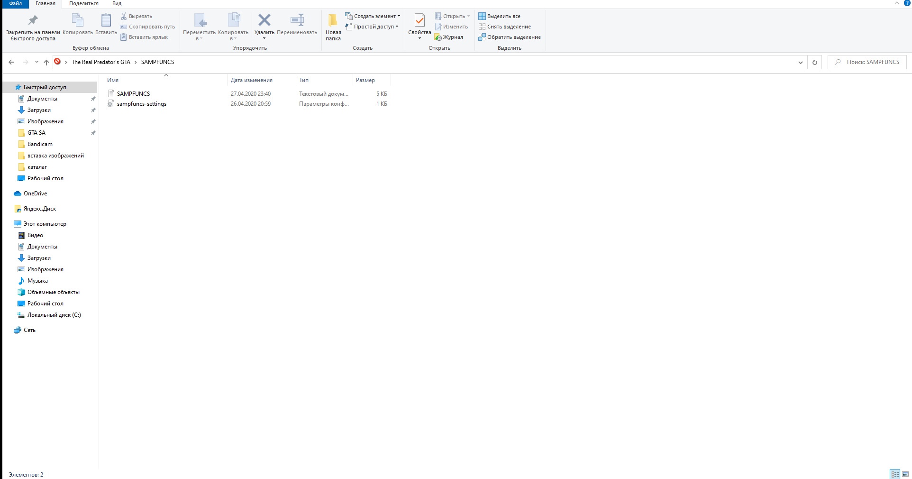
Task: Click the Поиск: SAMPFUNCS search field
Action: click(x=867, y=62)
